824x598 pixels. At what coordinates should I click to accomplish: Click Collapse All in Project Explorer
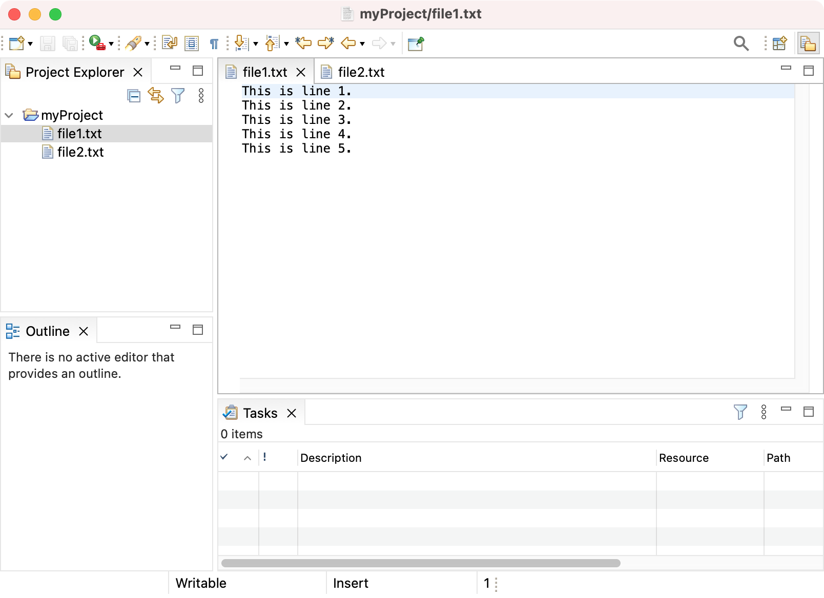click(134, 96)
